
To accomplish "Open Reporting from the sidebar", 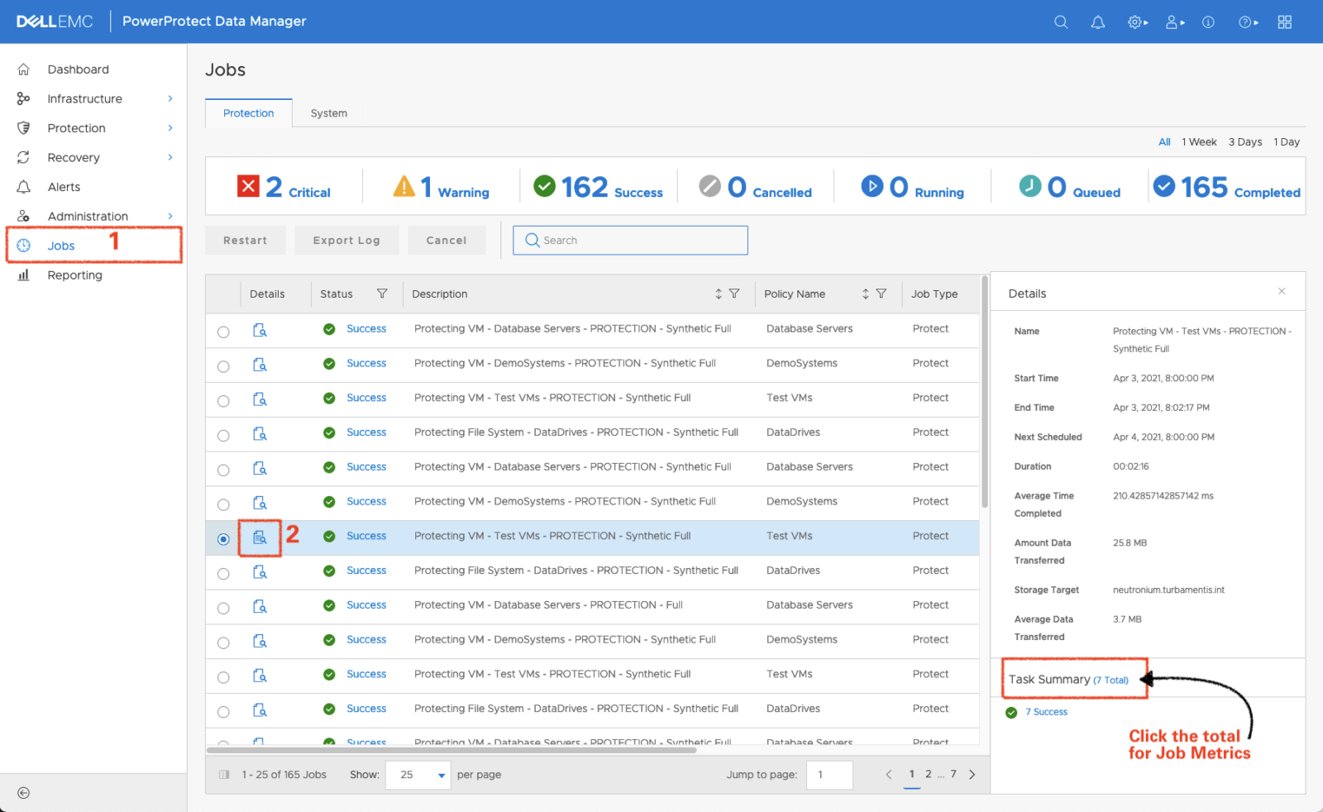I will [x=75, y=275].
